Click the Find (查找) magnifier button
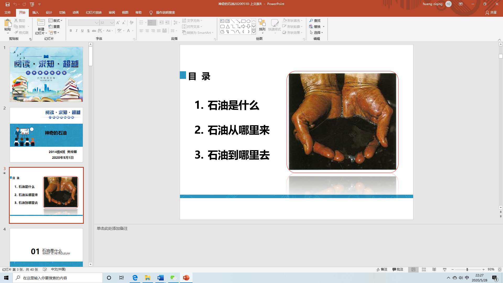The image size is (503, 283). point(315,20)
